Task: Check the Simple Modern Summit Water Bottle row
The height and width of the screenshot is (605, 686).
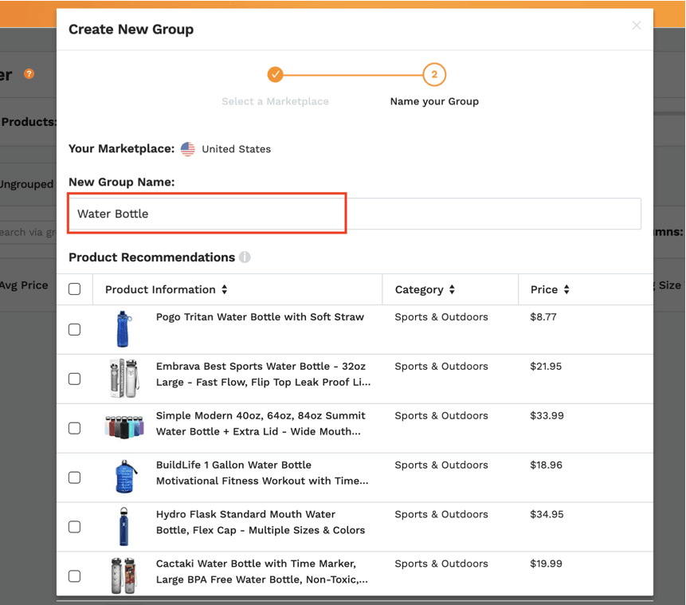Action: pyautogui.click(x=74, y=428)
